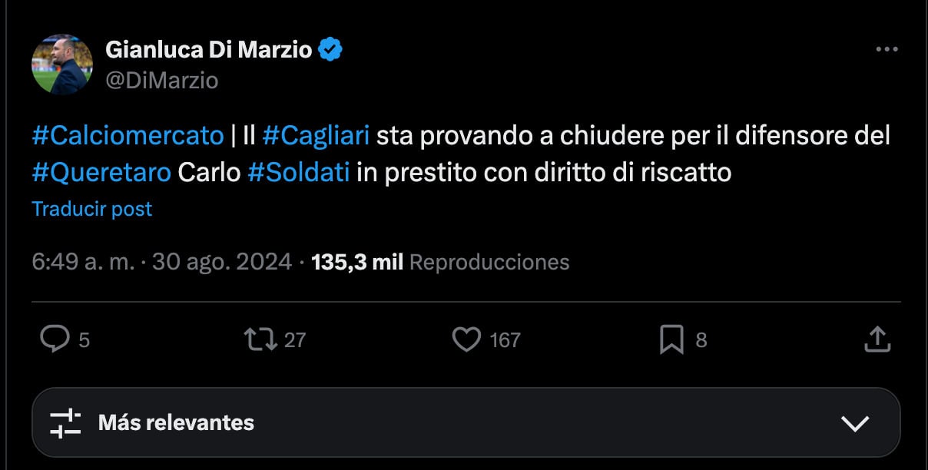This screenshot has height=470, width=928.
Task: Open the Más relevantes sorting dropdown
Action: (x=177, y=422)
